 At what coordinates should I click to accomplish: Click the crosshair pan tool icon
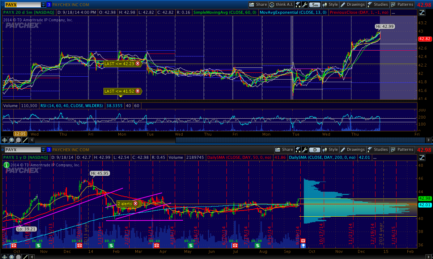click(4, 140)
